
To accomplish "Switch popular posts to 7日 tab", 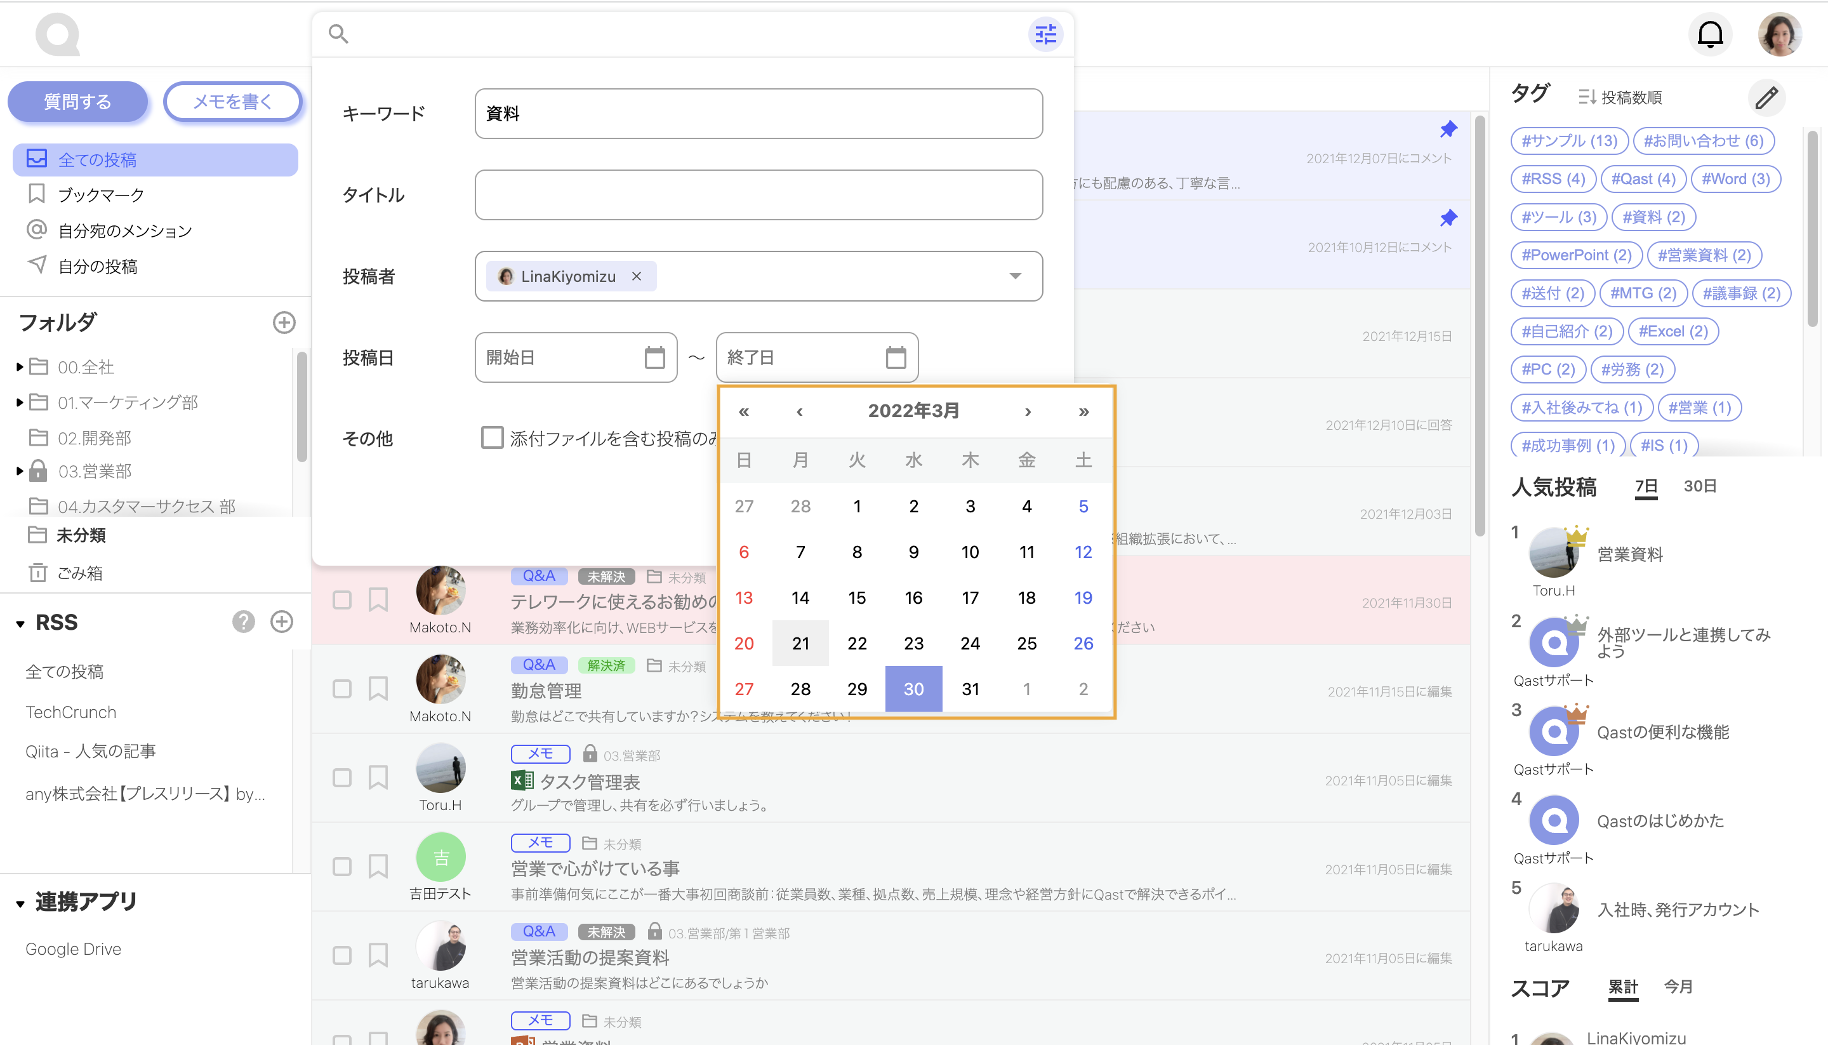I will pos(1646,486).
